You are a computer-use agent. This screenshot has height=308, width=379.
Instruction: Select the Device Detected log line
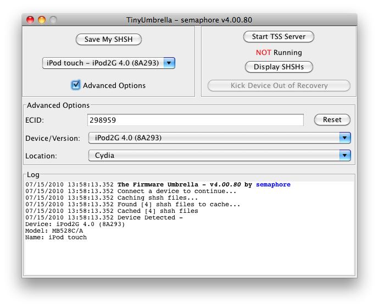click(104, 218)
